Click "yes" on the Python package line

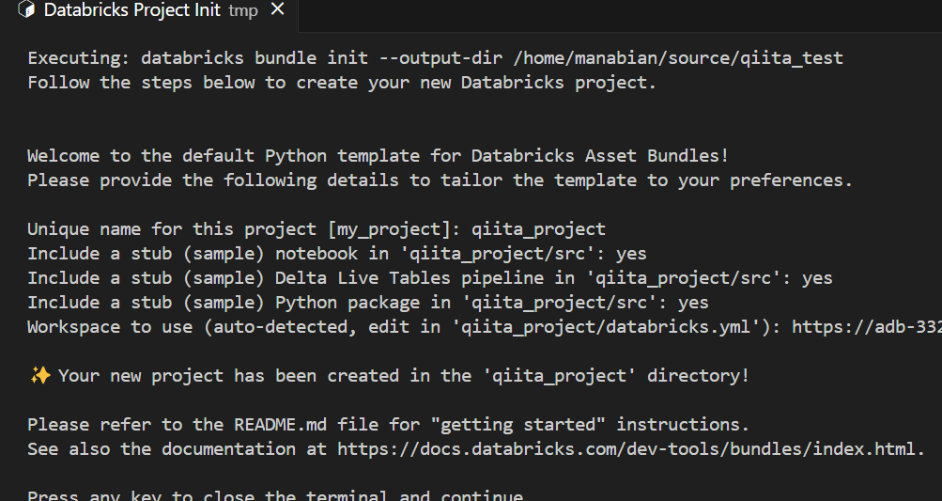[693, 303]
